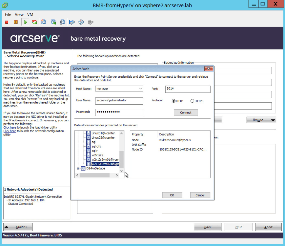The width and height of the screenshot is (285, 246).
Task: Select the sql node in the tree
Action: (x=94, y=142)
